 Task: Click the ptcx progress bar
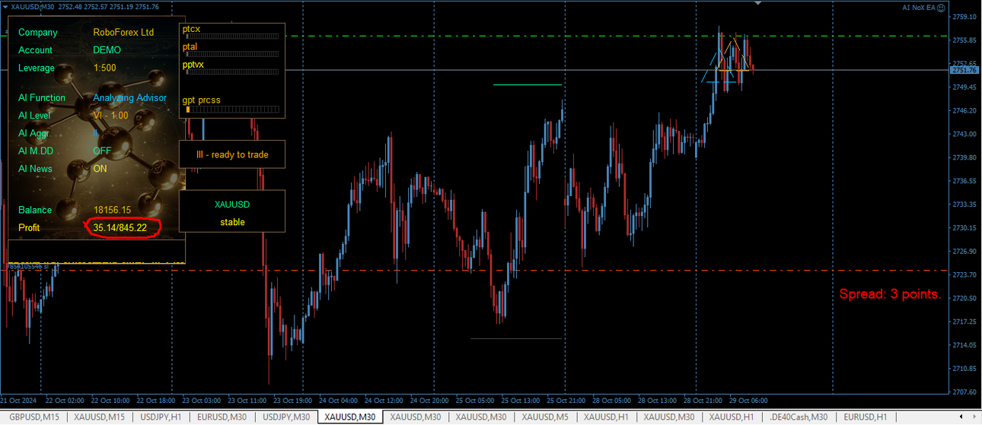point(232,36)
